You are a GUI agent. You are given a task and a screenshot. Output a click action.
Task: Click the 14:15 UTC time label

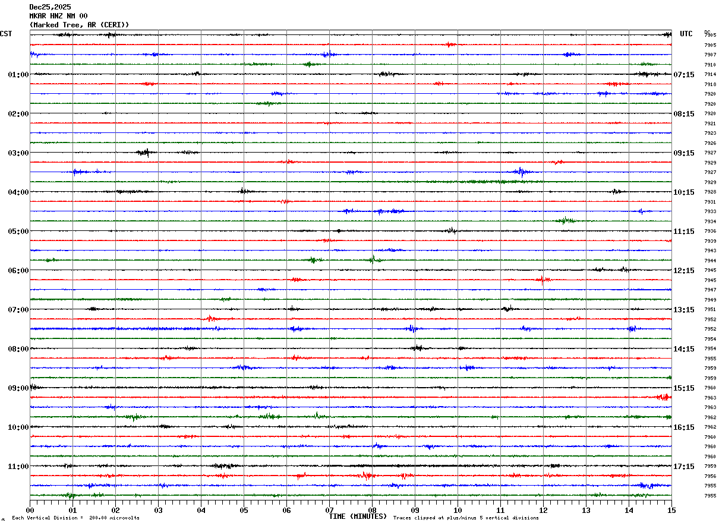[x=683, y=349]
